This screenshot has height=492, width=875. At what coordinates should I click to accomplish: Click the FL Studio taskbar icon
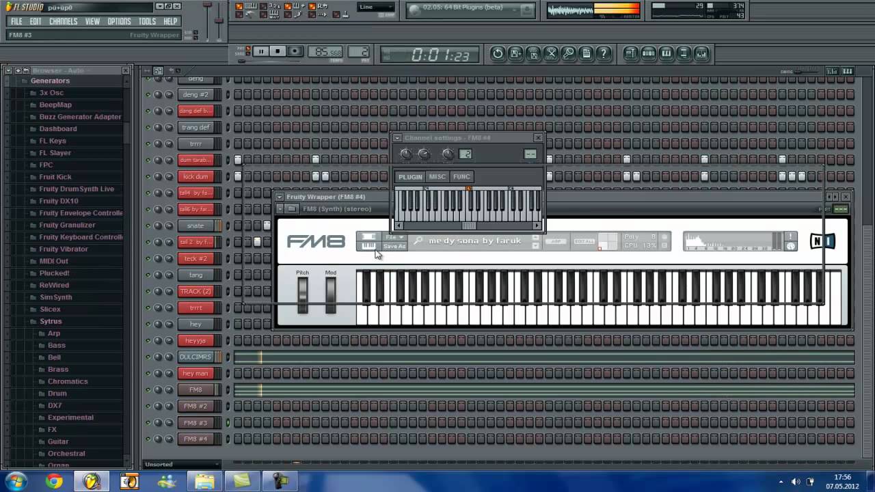point(91,482)
